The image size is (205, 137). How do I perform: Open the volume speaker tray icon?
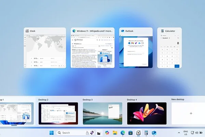coord(197,133)
